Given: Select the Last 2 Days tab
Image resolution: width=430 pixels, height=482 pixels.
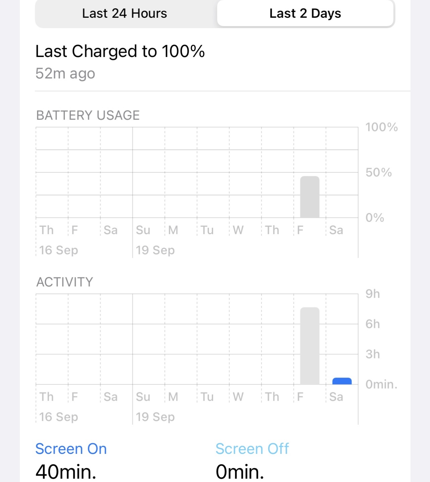Looking at the screenshot, I should point(305,14).
